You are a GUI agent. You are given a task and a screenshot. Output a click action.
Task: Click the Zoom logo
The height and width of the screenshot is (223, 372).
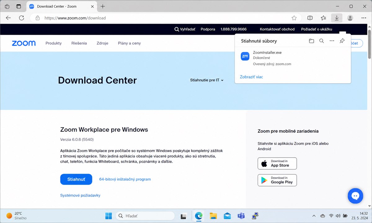pos(24,43)
